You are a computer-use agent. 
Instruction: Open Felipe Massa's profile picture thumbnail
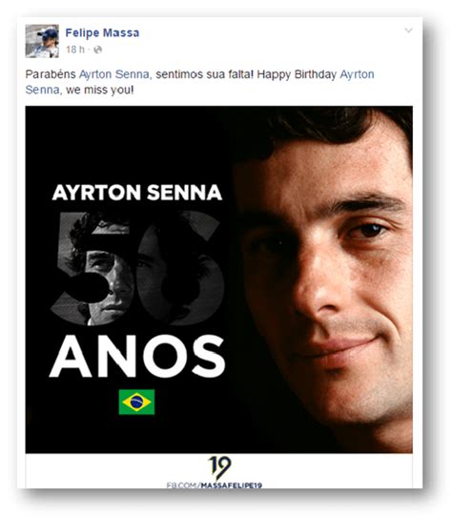click(x=42, y=41)
